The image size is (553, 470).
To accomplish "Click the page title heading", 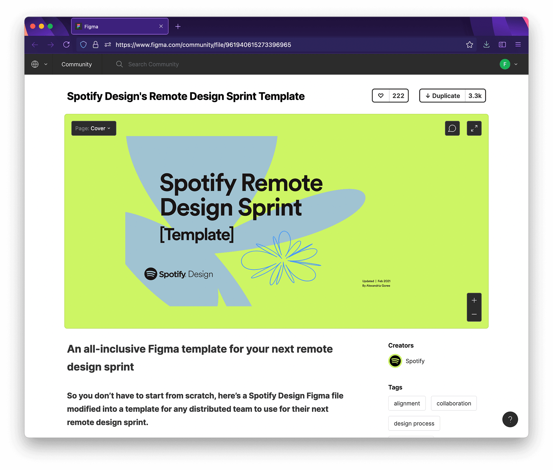I will [186, 96].
